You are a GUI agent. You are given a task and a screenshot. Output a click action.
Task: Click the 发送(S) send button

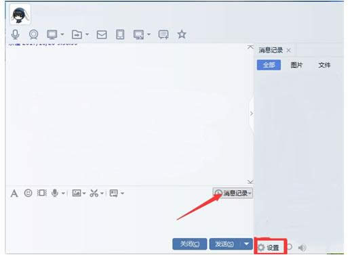coord(225,244)
